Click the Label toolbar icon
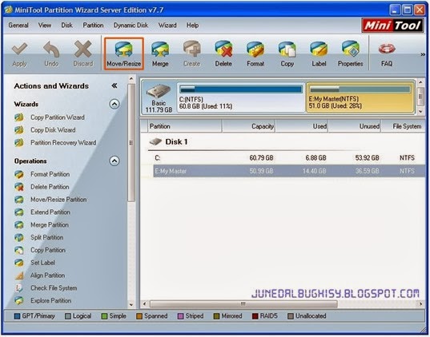This screenshot has width=430, height=337. pos(319,50)
